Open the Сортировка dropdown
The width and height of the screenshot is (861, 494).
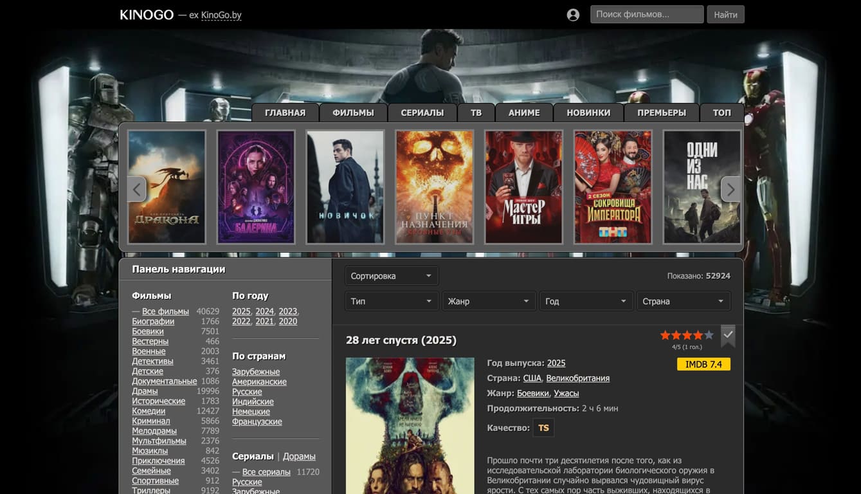pyautogui.click(x=392, y=276)
